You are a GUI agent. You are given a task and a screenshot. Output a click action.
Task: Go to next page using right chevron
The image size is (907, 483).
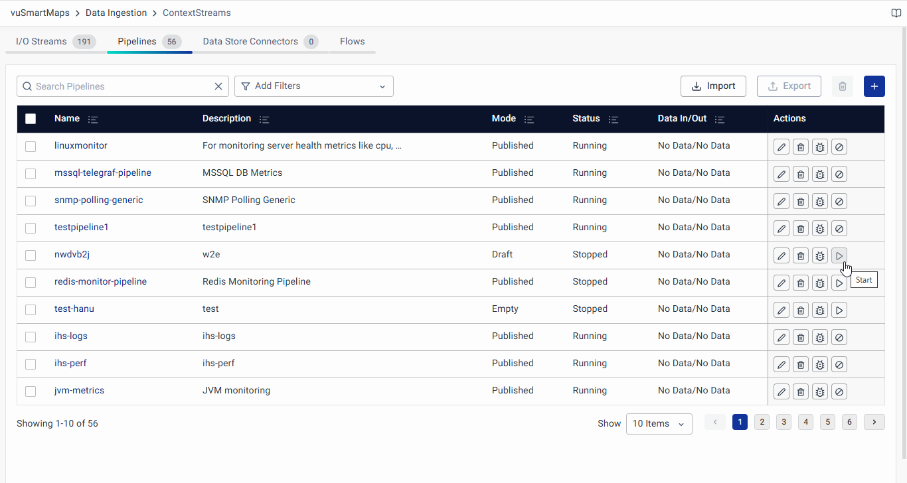(874, 422)
